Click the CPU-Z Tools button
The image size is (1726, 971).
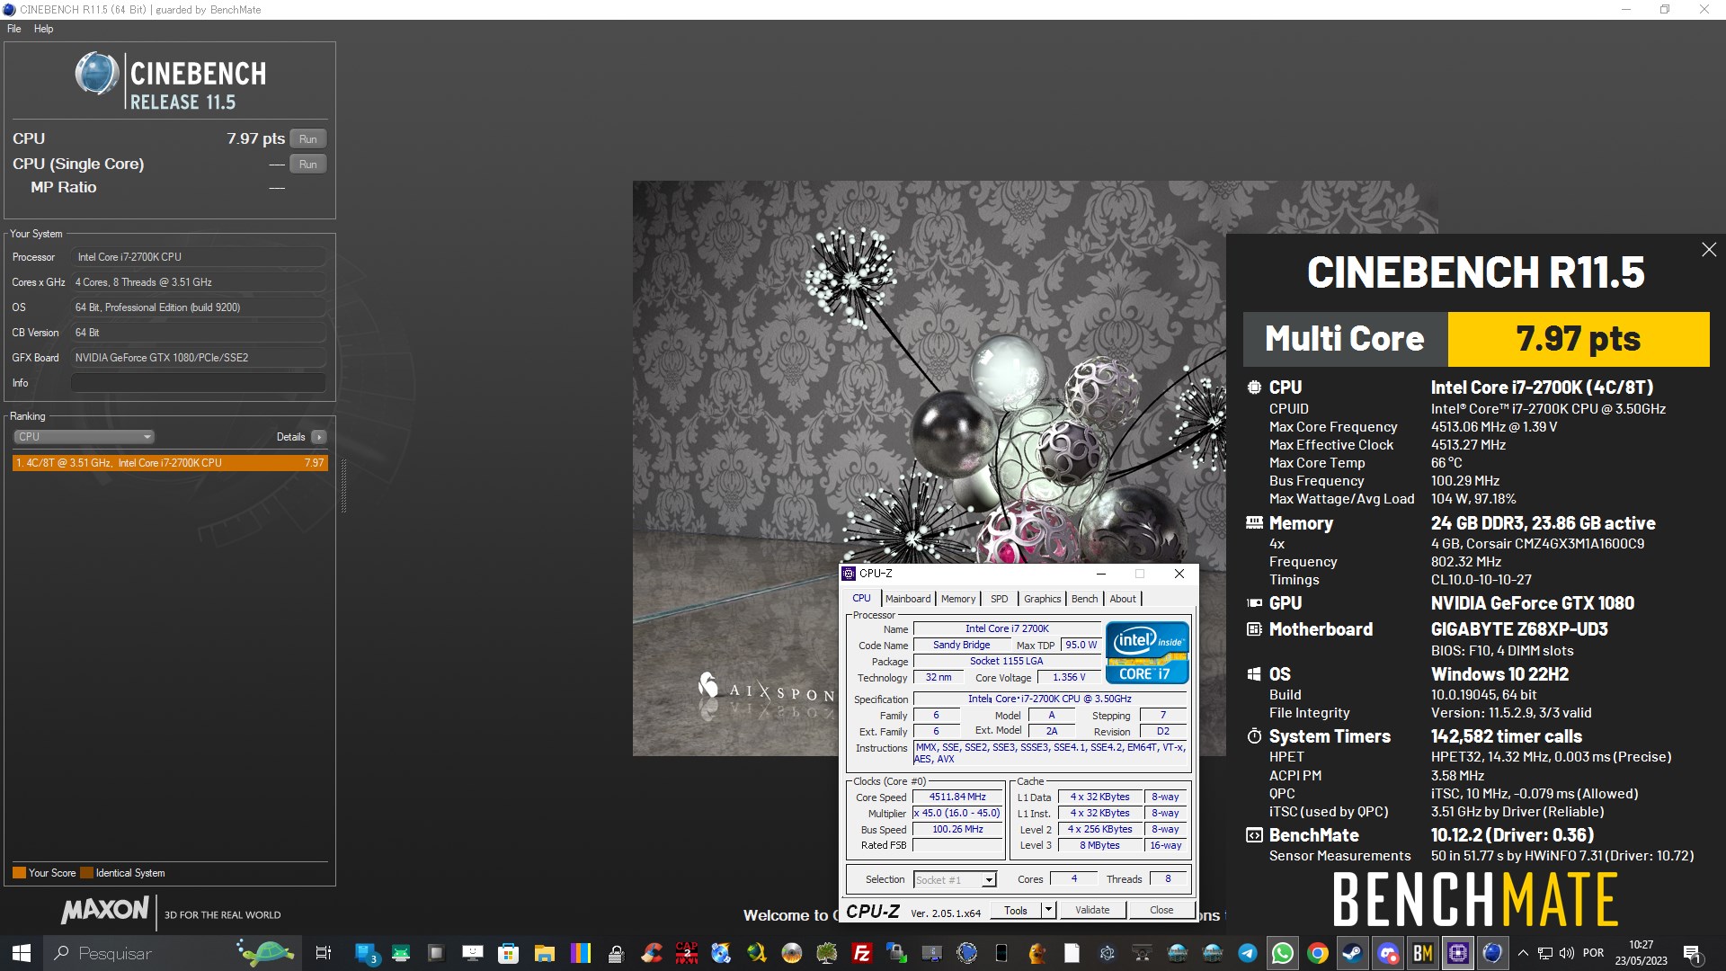pos(1016,910)
